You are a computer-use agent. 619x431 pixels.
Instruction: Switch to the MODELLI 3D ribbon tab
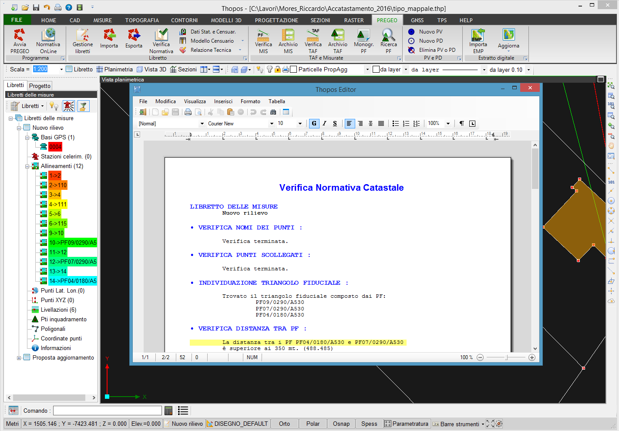point(226,20)
